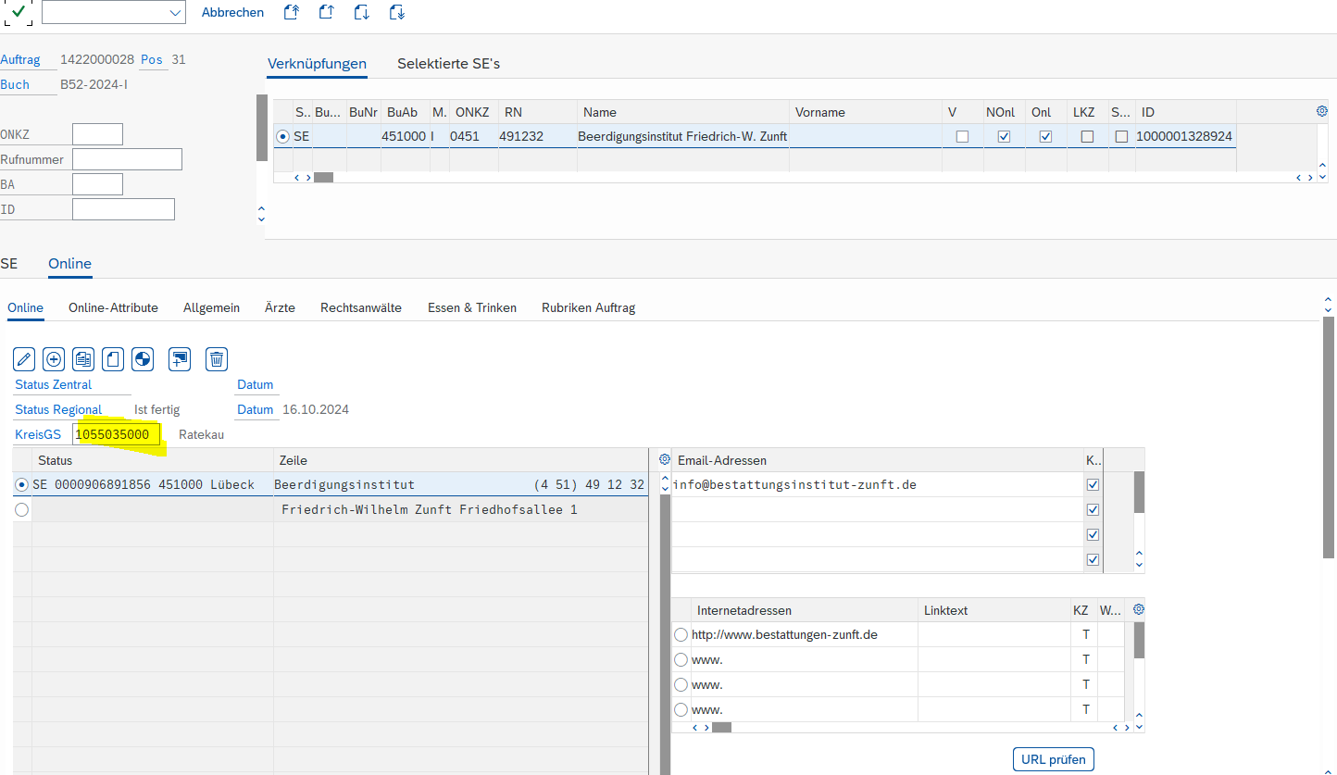Click the Rufnummer input field
Image resolution: width=1337 pixels, height=775 pixels.
[x=127, y=159]
